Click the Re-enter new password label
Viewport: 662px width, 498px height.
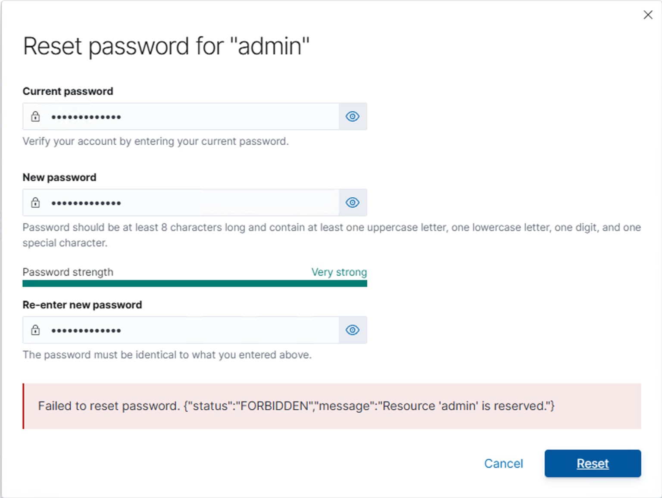tap(82, 305)
